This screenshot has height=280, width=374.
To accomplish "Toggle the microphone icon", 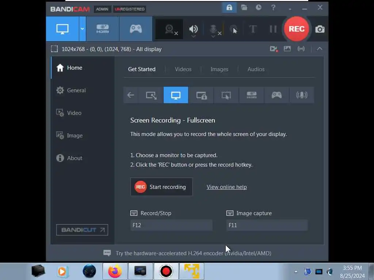I will tap(213, 30).
